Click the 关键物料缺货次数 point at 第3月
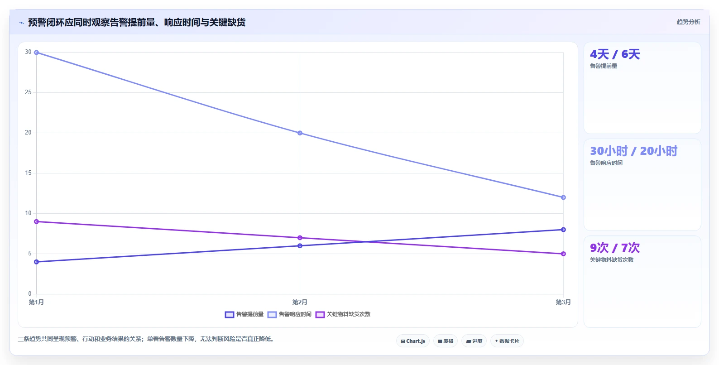Screen dimensions: 719x365 [563, 254]
